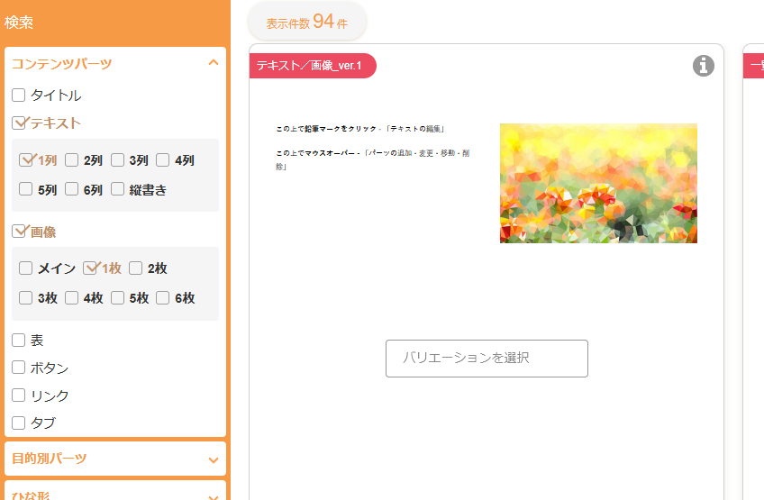Click the 表示件数 94件 counter

(306, 23)
